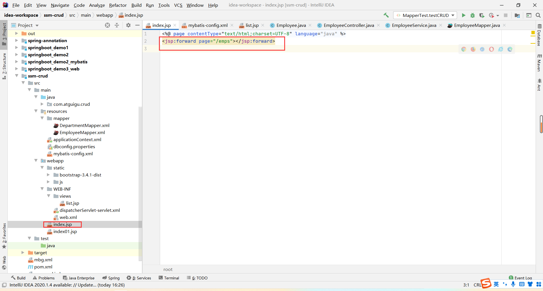Open the Terminal tool window
This screenshot has width=543, height=291.
click(x=169, y=278)
